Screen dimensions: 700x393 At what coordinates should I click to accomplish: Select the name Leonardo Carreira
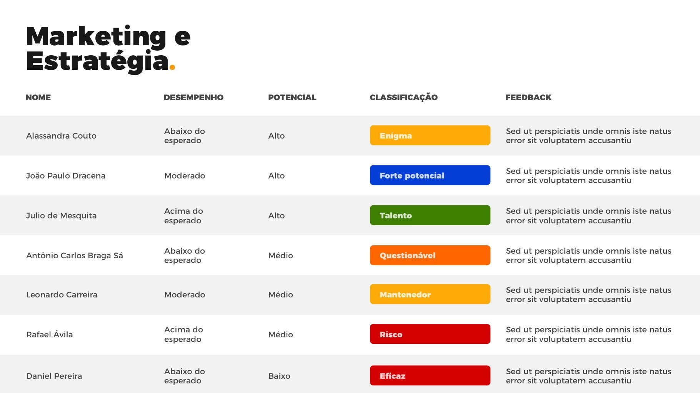[62, 295]
